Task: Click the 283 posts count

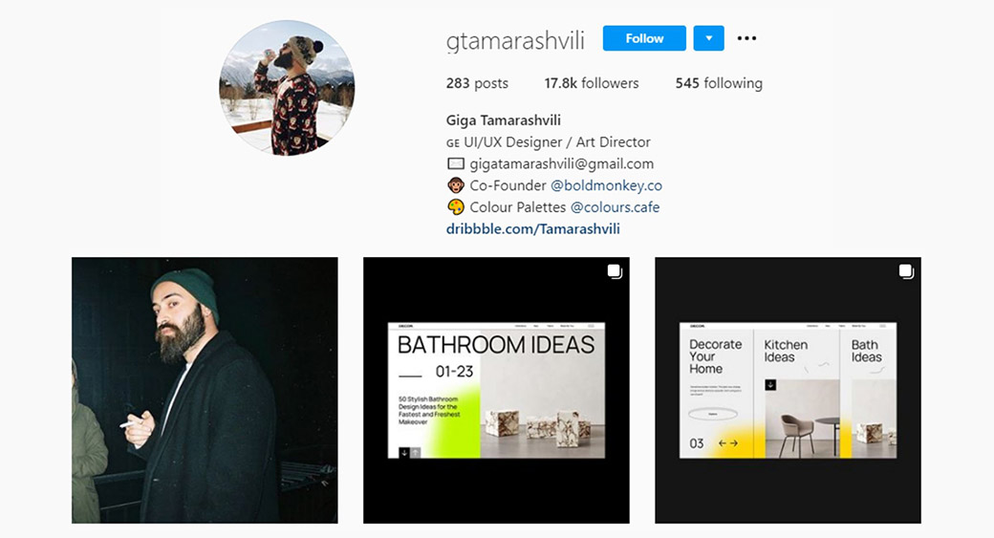Action: pos(477,83)
